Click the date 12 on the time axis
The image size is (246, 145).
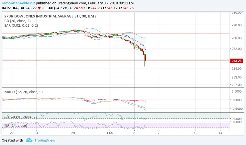tap(196, 133)
